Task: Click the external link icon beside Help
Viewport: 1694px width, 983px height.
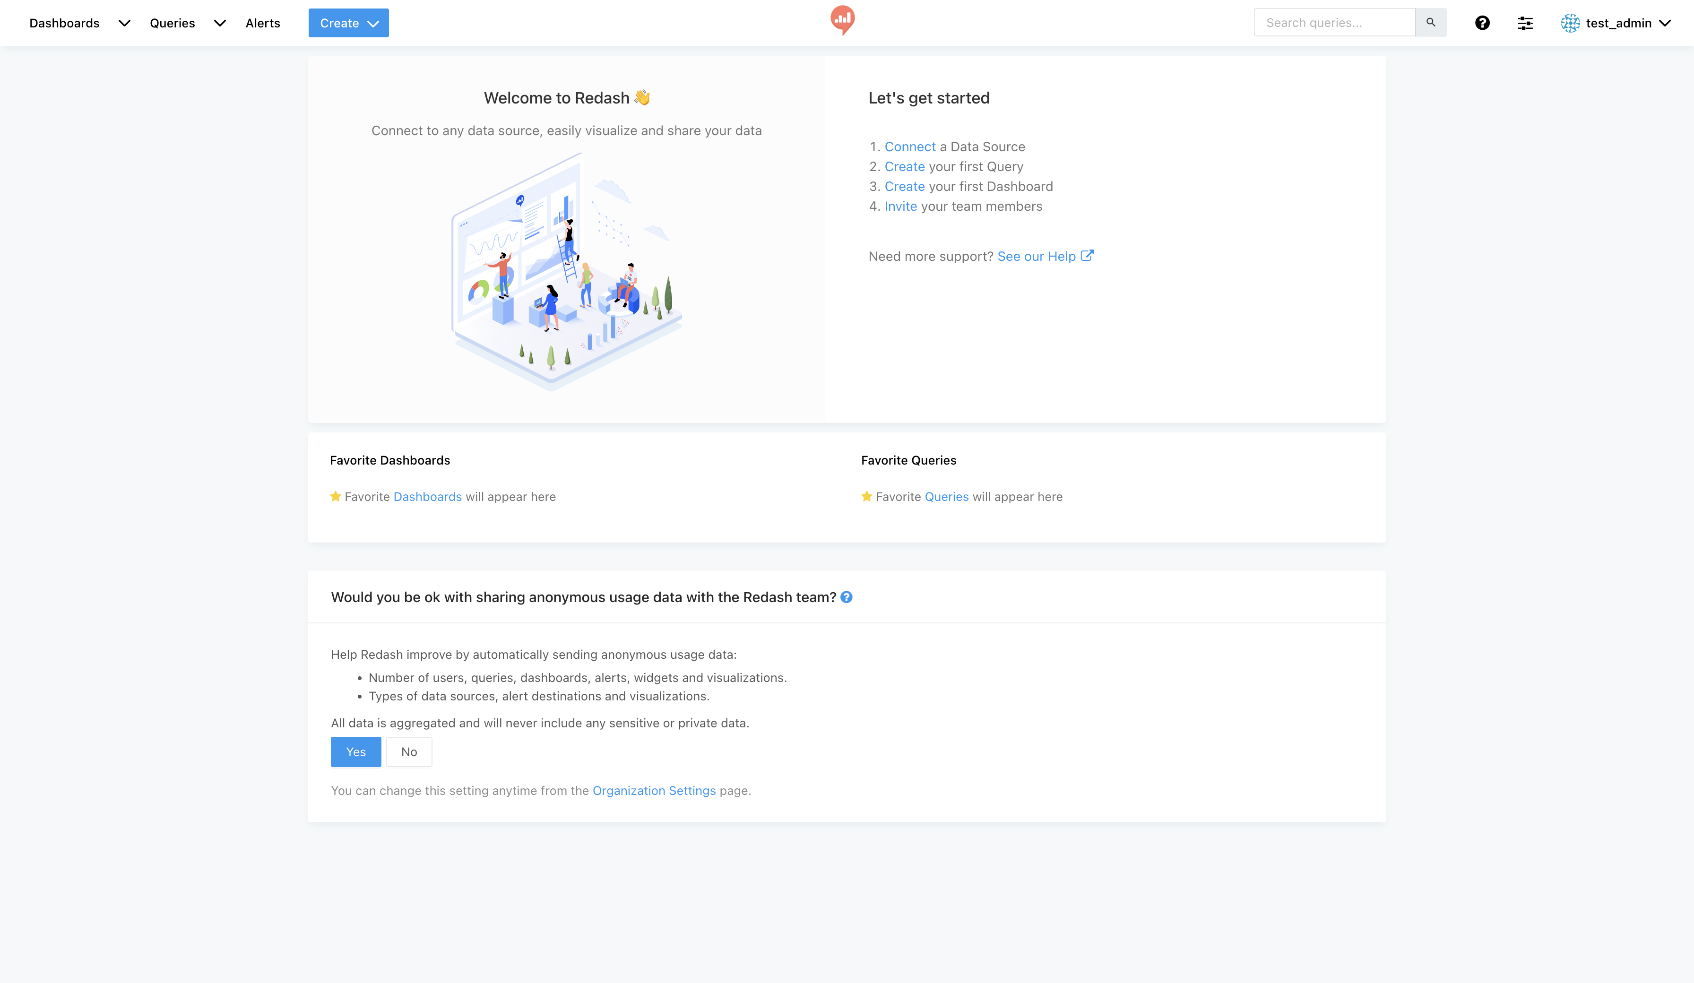Action: tap(1087, 256)
